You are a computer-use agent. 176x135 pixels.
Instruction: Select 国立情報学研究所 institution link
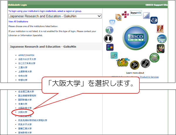[27, 96]
